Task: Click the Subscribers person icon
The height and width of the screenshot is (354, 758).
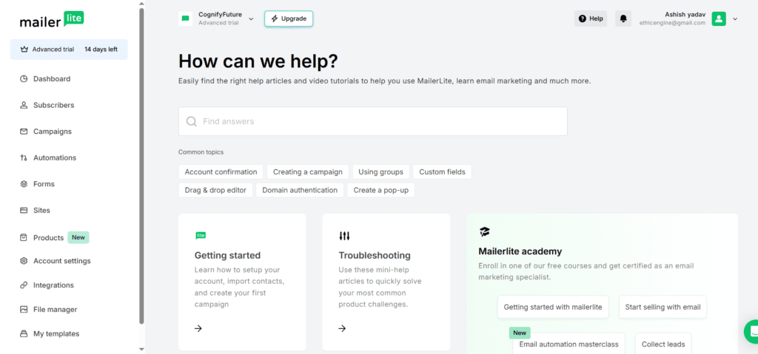Action: 24,105
